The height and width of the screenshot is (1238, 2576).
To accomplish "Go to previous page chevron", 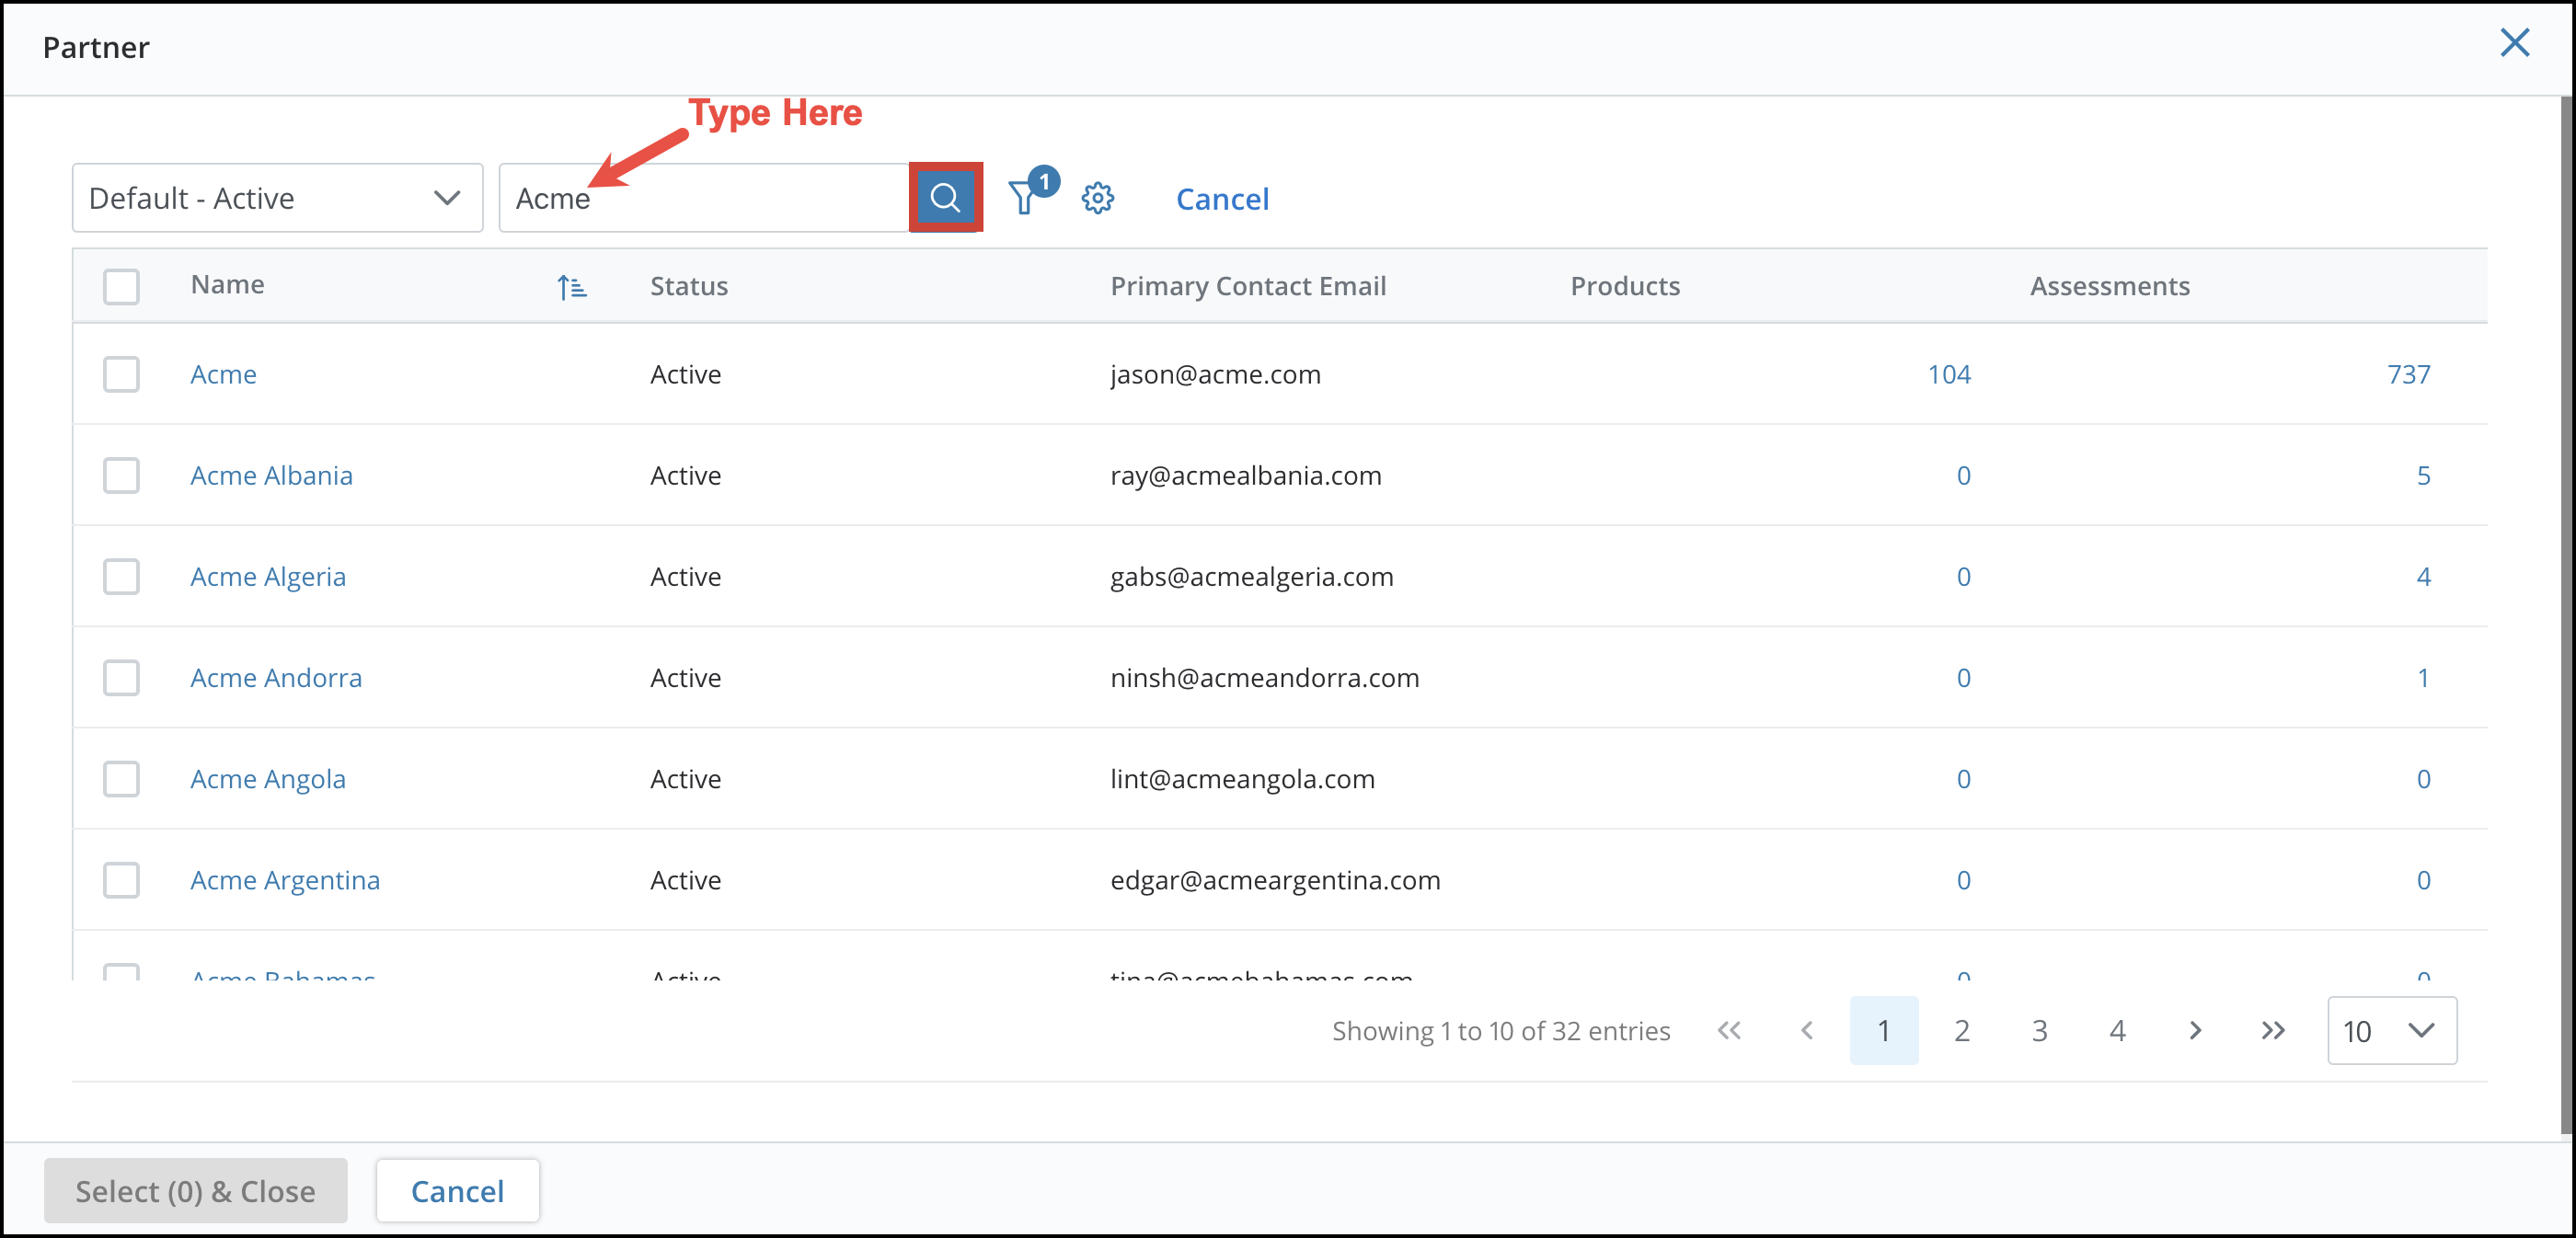I will (x=1807, y=1030).
